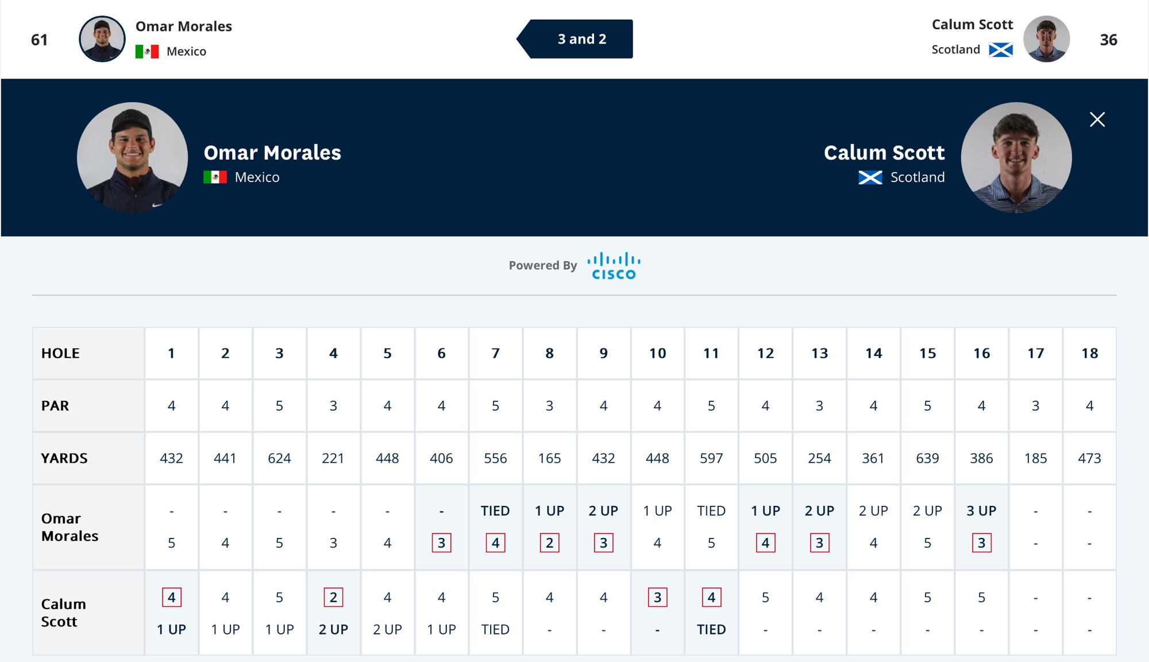Open Calum Scott small avatar in header
The width and height of the screenshot is (1149, 662).
click(1046, 39)
